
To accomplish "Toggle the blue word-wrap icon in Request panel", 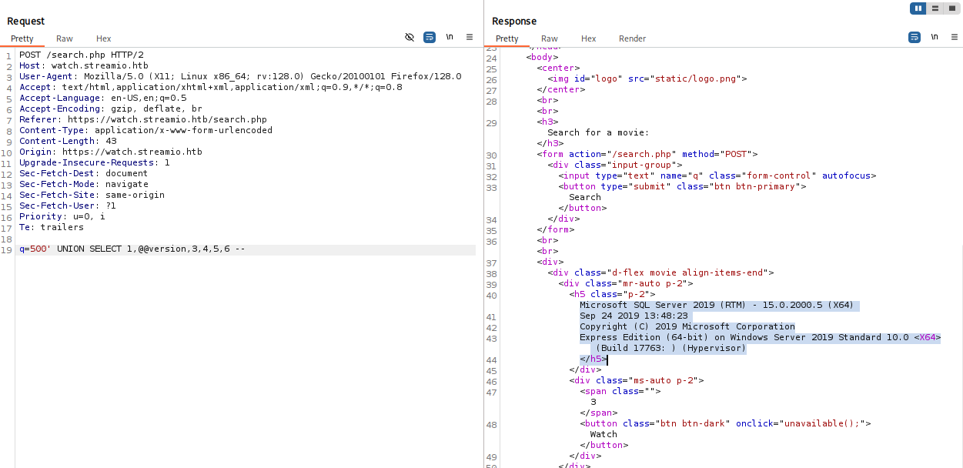I will [x=430, y=37].
